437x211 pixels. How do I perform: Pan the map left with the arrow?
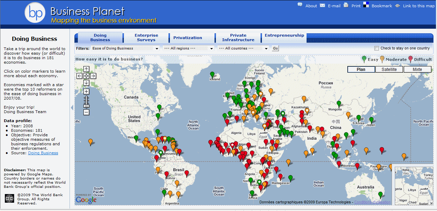point(80,76)
